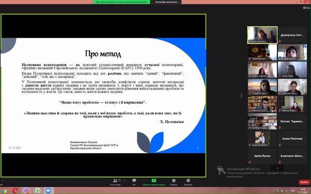Switch to Zoom icon in taskbar
This screenshot has width=311, height=194.
click(x=48, y=190)
